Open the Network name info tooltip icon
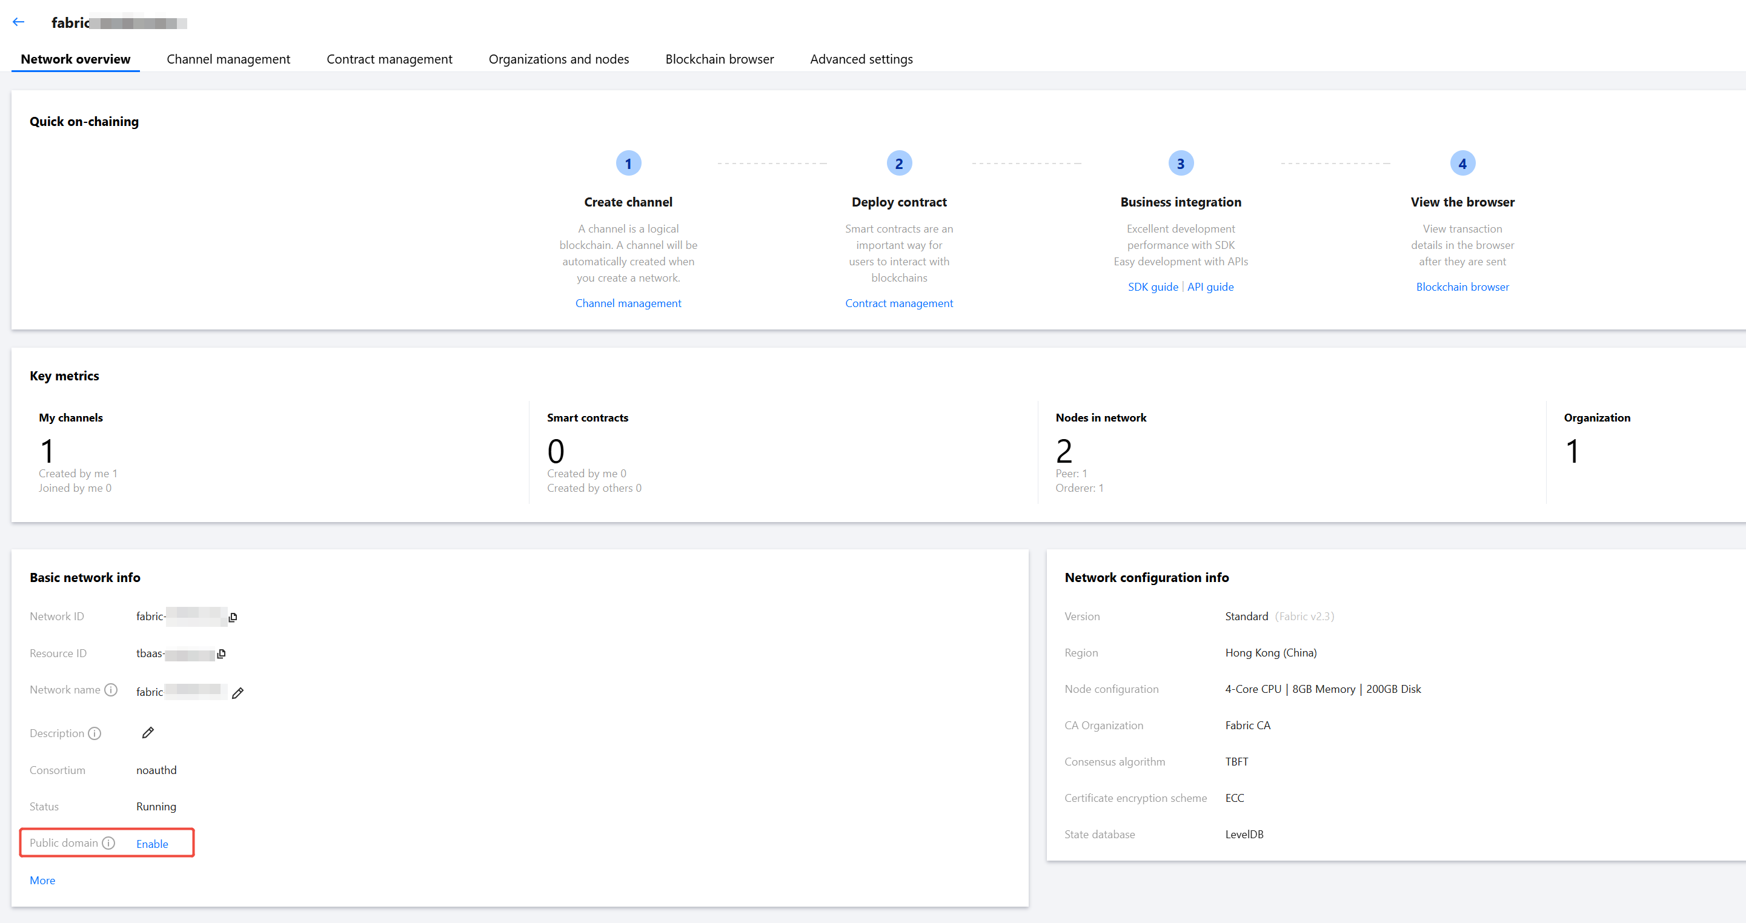 point(111,689)
